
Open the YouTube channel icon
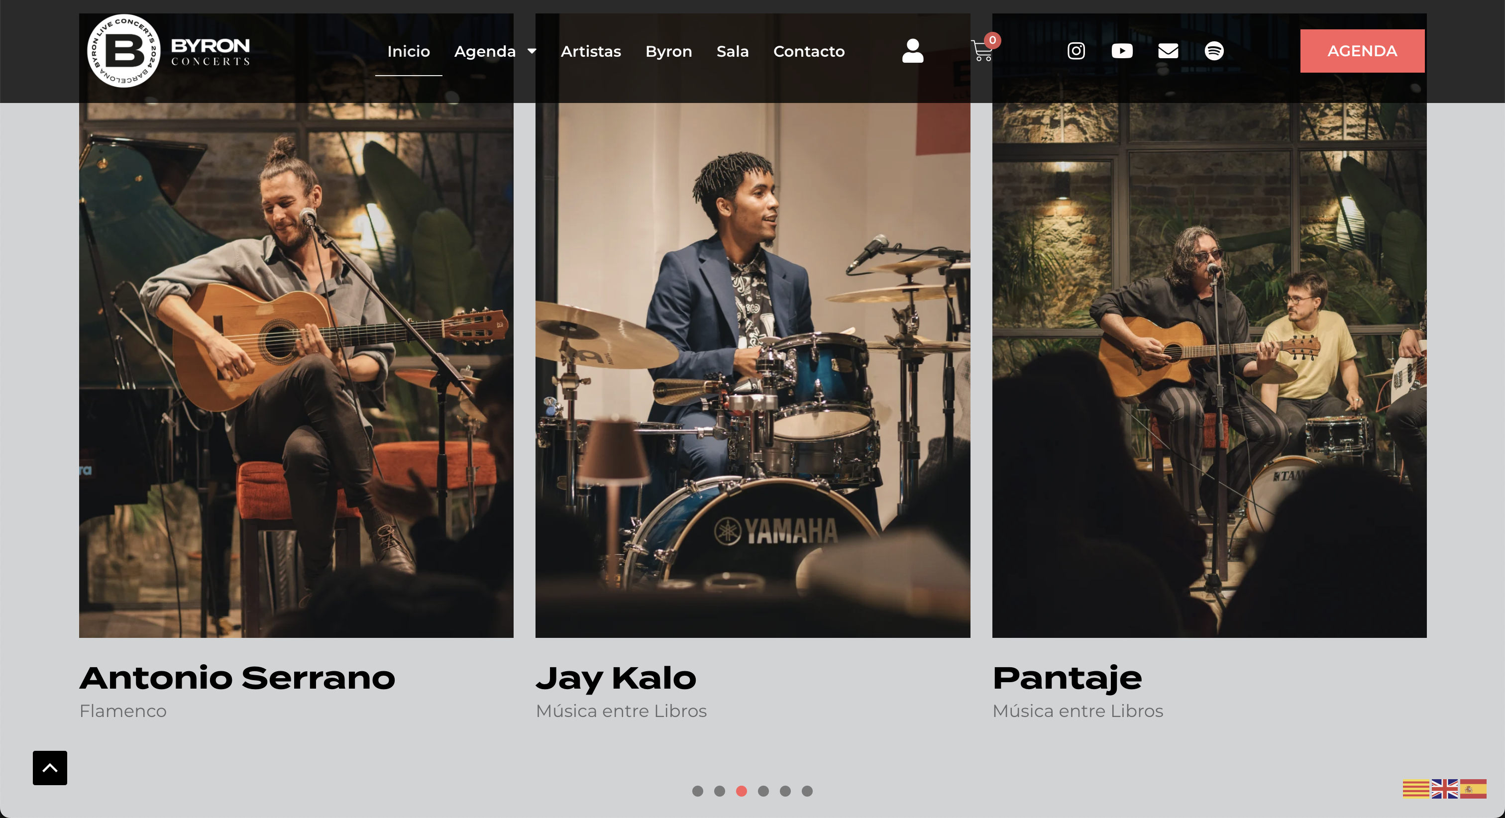pos(1122,51)
